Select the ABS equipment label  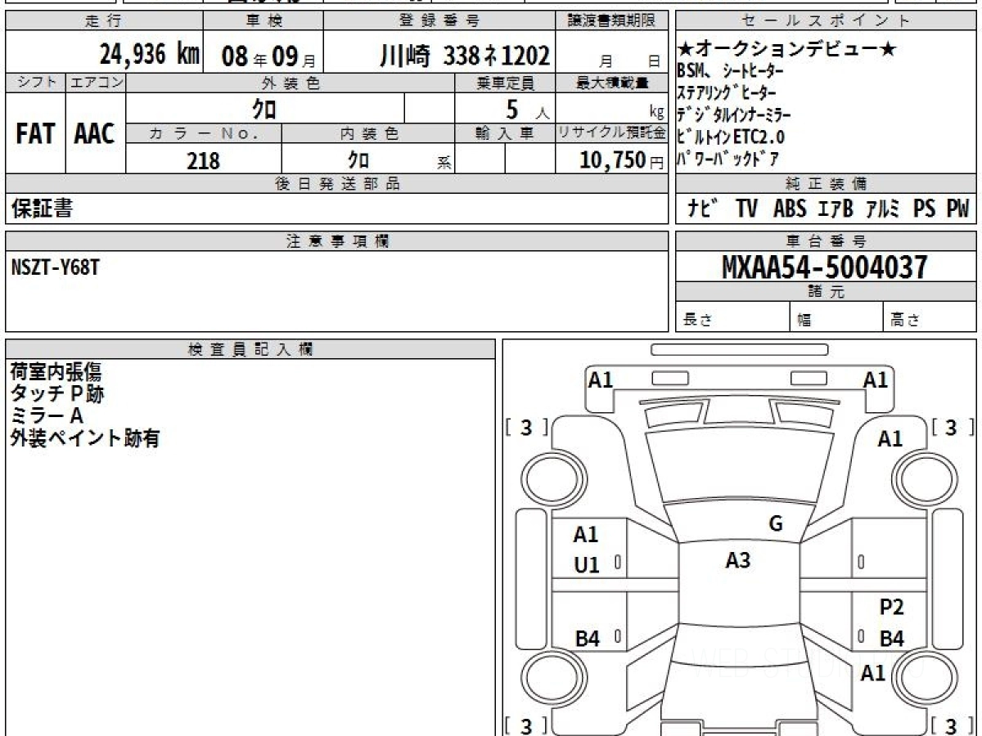[789, 209]
